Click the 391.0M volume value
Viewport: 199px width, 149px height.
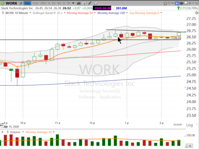[121, 8]
